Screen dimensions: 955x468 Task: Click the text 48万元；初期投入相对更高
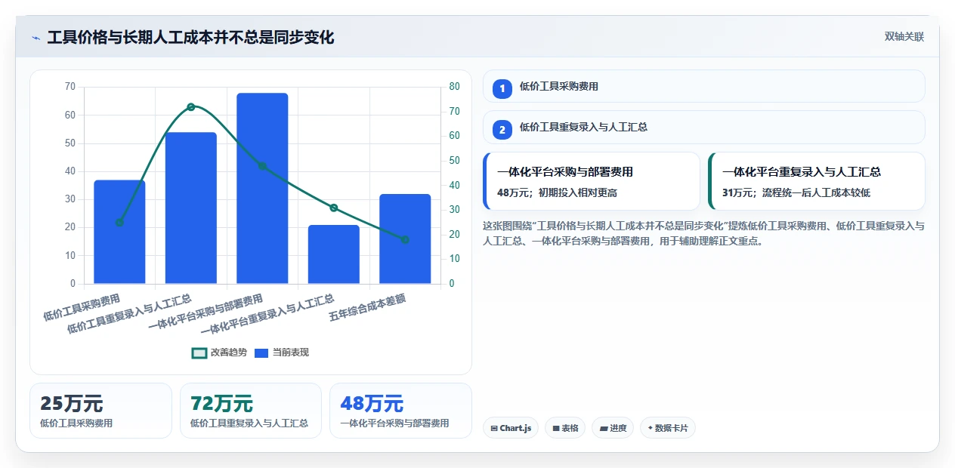(558, 192)
